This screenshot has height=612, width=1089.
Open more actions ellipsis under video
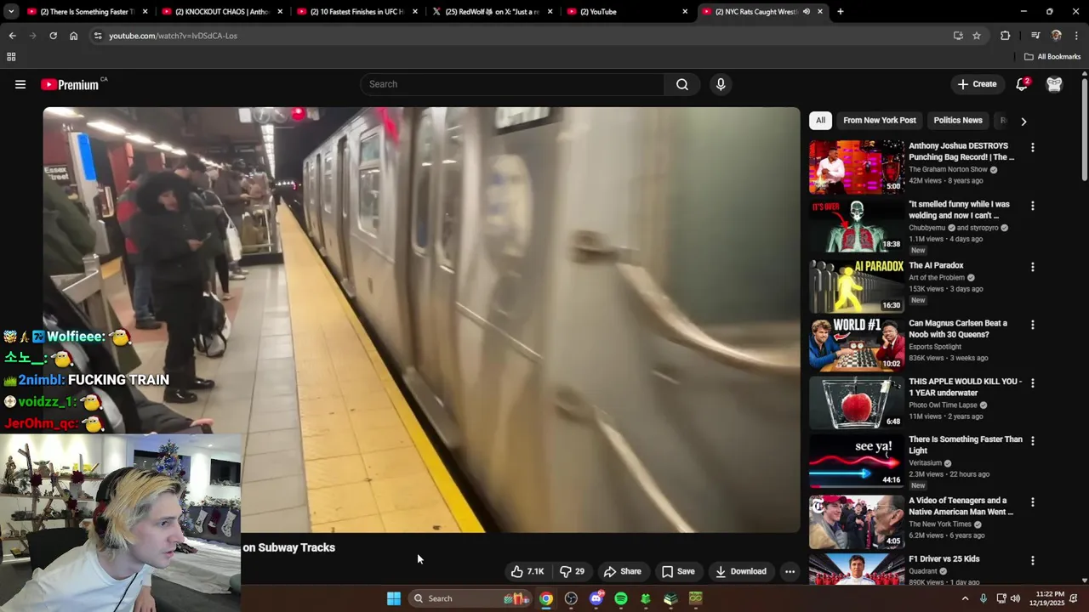coord(790,571)
